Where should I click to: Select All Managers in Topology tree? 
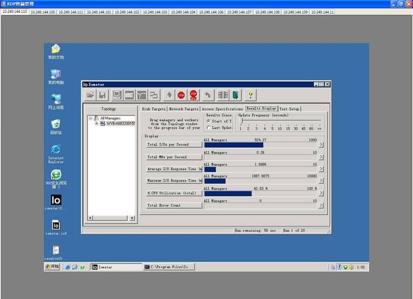point(111,119)
